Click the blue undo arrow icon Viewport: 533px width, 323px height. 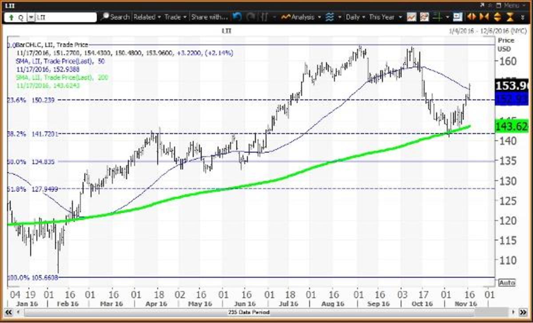pos(237,17)
